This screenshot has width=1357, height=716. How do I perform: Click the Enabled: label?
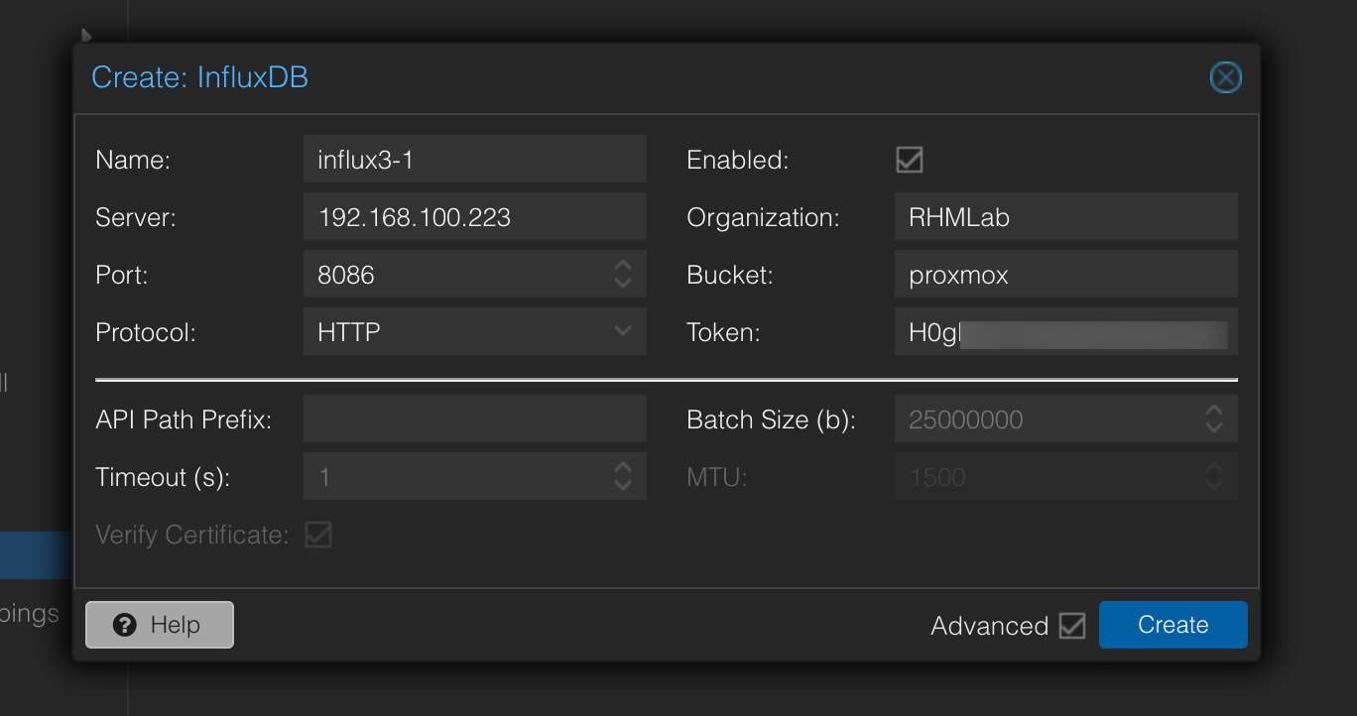[x=738, y=160]
